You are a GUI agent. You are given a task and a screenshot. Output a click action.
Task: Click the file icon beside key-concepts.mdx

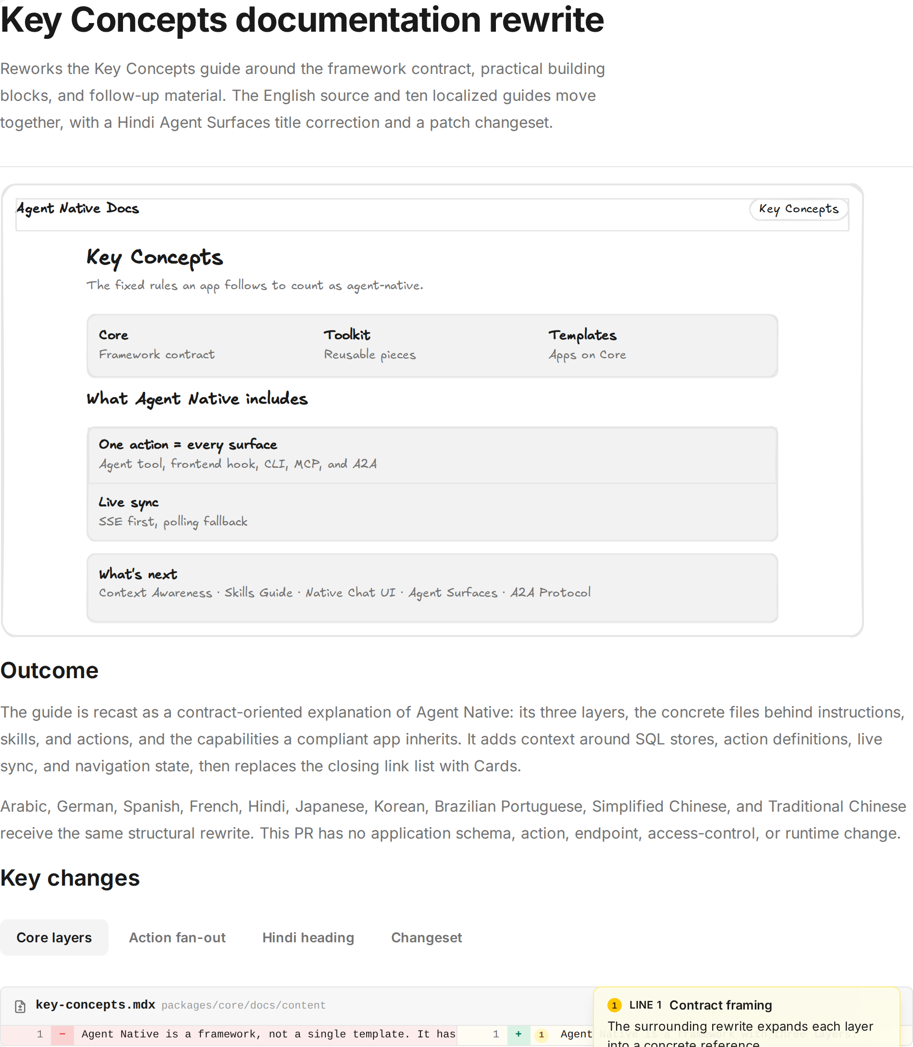(x=20, y=1006)
